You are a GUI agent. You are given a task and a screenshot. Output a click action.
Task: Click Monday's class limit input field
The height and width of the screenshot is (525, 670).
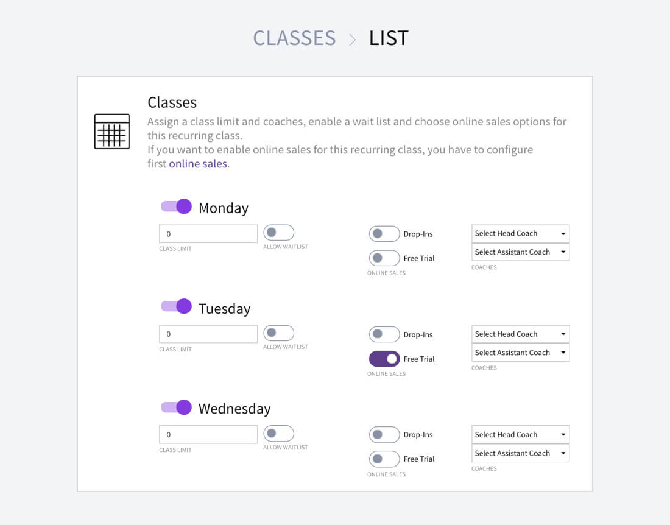click(208, 234)
